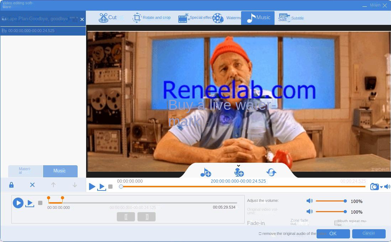Viewport: 391px width, 242px height.
Task: Close the Escape Plan file entry
Action: pyautogui.click(x=82, y=19)
